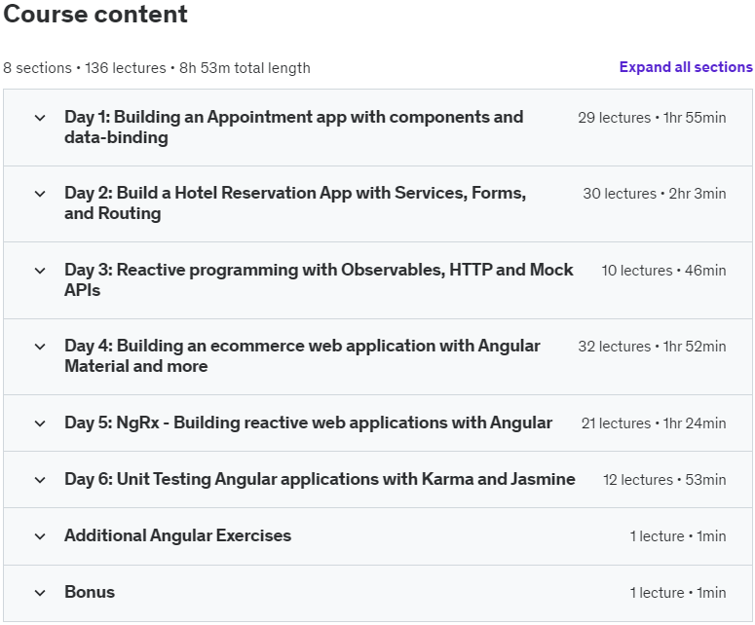Expand the Day 1 section chevron
This screenshot has height=625, width=755.
40,118
